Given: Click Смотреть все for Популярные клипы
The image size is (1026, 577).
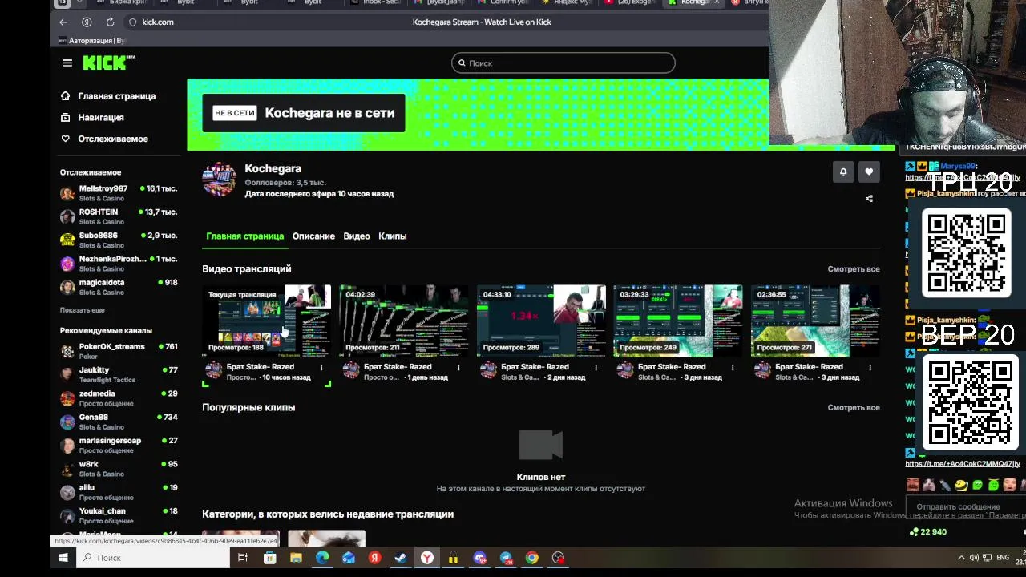Looking at the screenshot, I should [x=854, y=408].
